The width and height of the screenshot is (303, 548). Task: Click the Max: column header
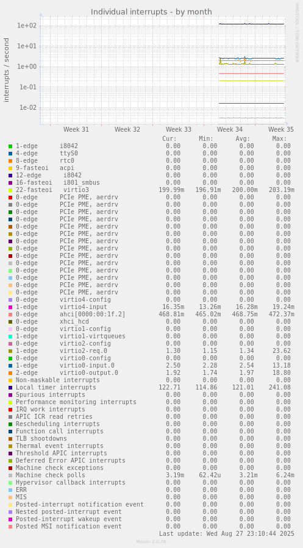(279, 139)
